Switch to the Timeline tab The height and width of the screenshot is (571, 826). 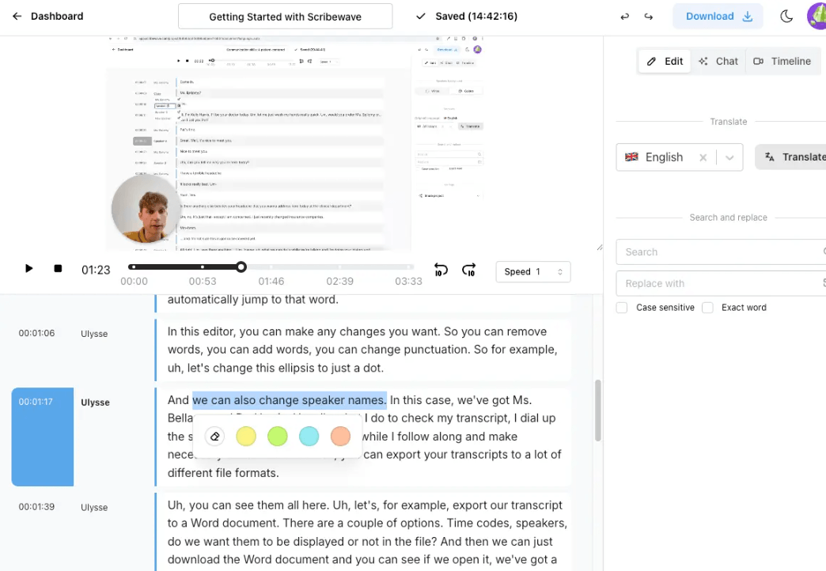click(782, 61)
